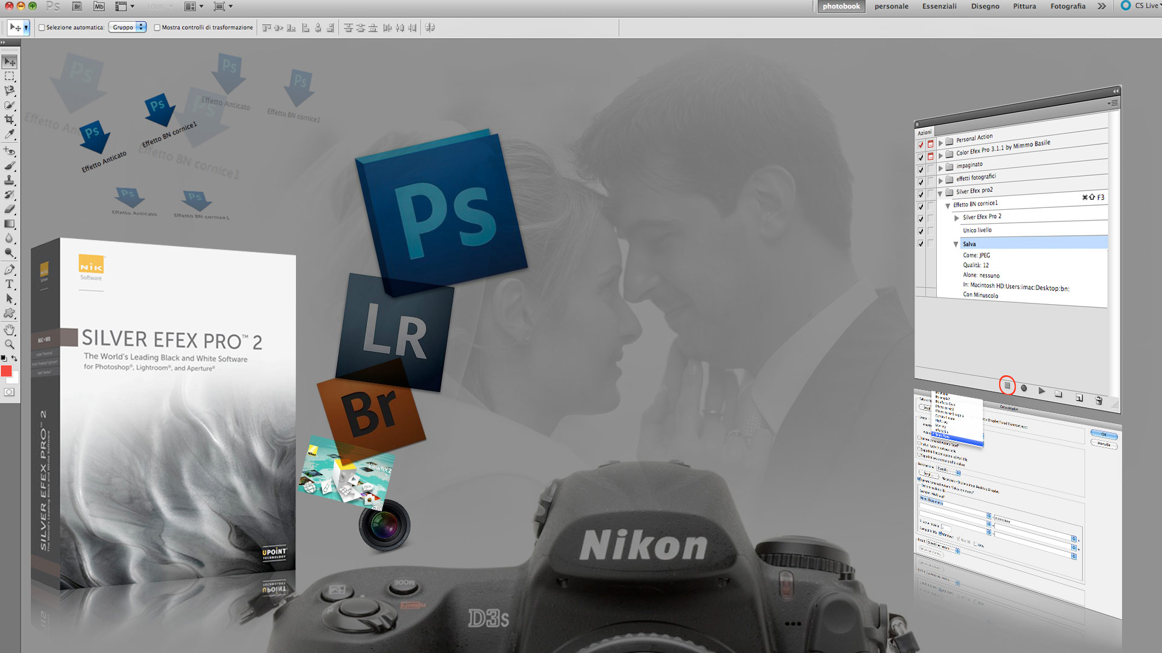Show more workspaces with double chevron
Image resolution: width=1162 pixels, height=653 pixels.
point(1101,7)
